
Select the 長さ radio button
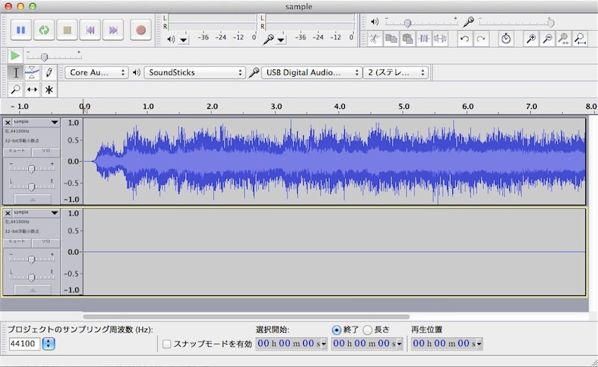(x=367, y=330)
